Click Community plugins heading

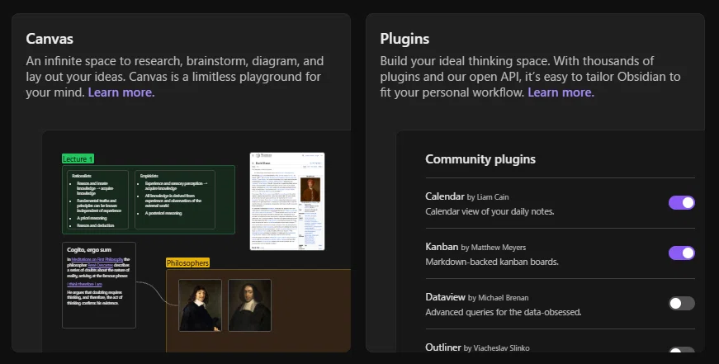480,159
